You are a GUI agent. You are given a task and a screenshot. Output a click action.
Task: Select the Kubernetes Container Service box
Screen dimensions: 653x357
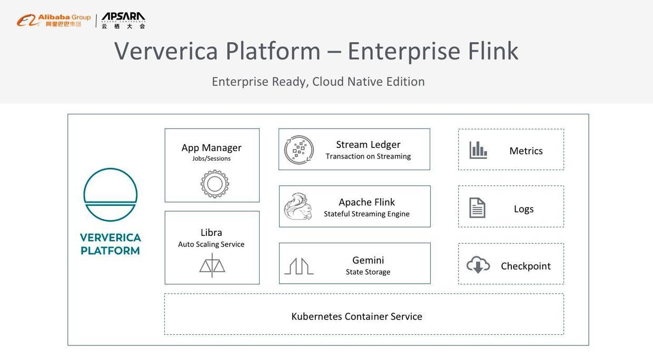coord(364,314)
